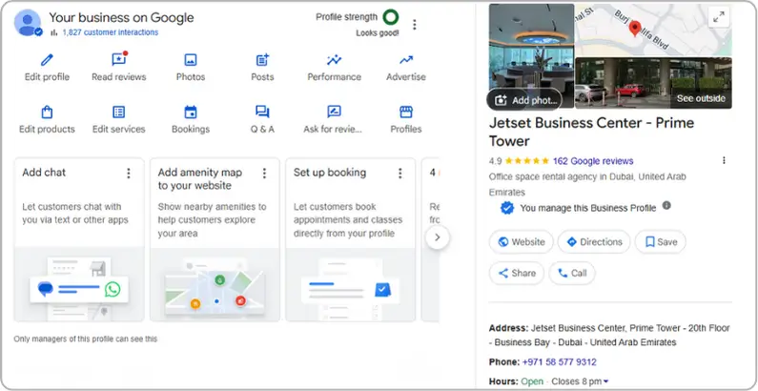Open the Add chat card
758x391 pixels.
(x=79, y=239)
